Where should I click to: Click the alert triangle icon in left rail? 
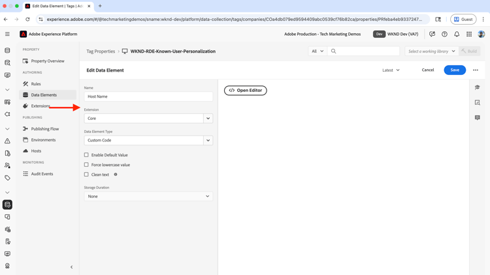(7, 141)
